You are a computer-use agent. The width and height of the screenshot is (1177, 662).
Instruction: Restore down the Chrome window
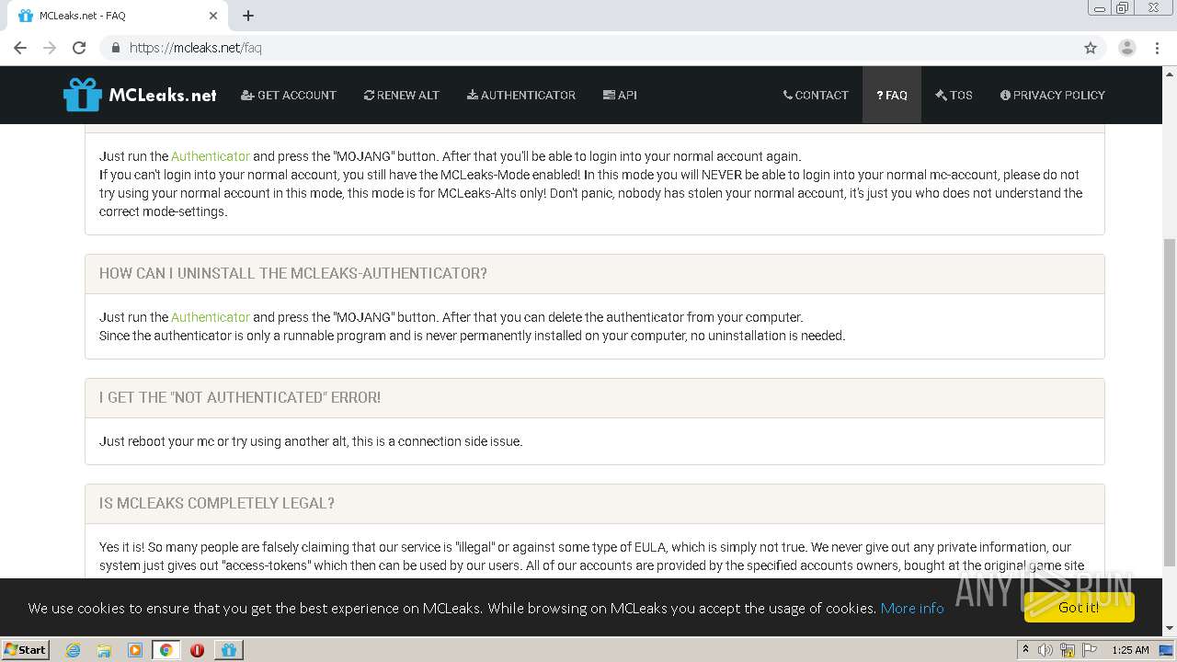(x=1123, y=8)
